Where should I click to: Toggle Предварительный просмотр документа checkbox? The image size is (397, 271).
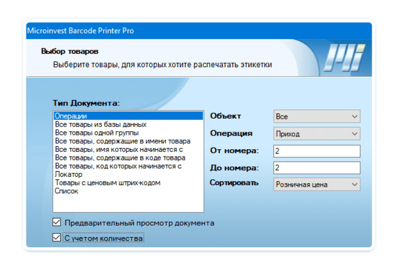[x=57, y=222]
